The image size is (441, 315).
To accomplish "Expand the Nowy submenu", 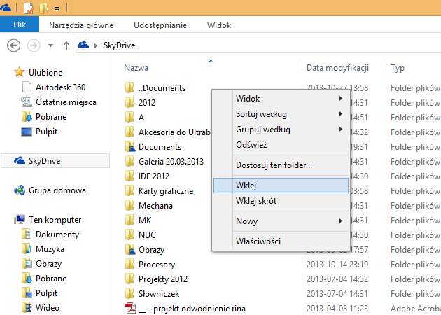I will tap(281, 221).
